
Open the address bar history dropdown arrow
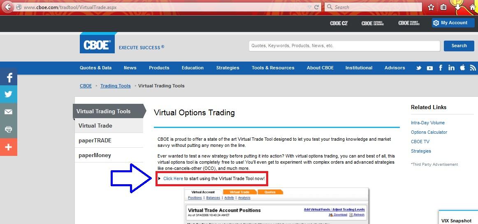[x=309, y=7]
